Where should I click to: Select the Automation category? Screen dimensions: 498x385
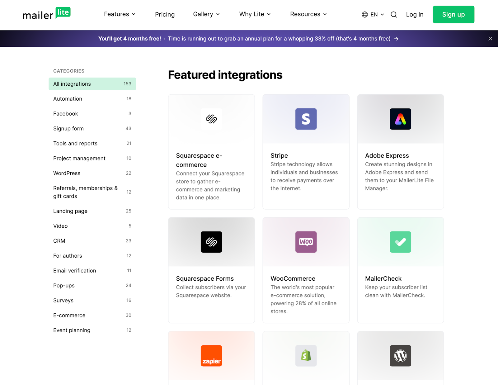click(68, 99)
